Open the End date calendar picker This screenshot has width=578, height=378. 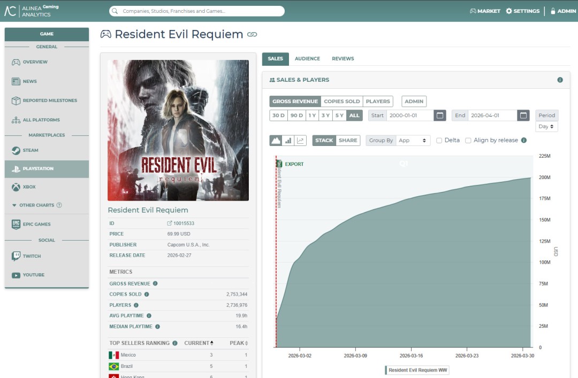[524, 115]
